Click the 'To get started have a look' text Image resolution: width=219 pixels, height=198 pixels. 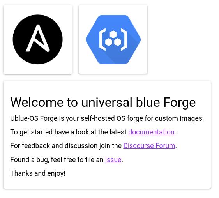(x=49, y=132)
